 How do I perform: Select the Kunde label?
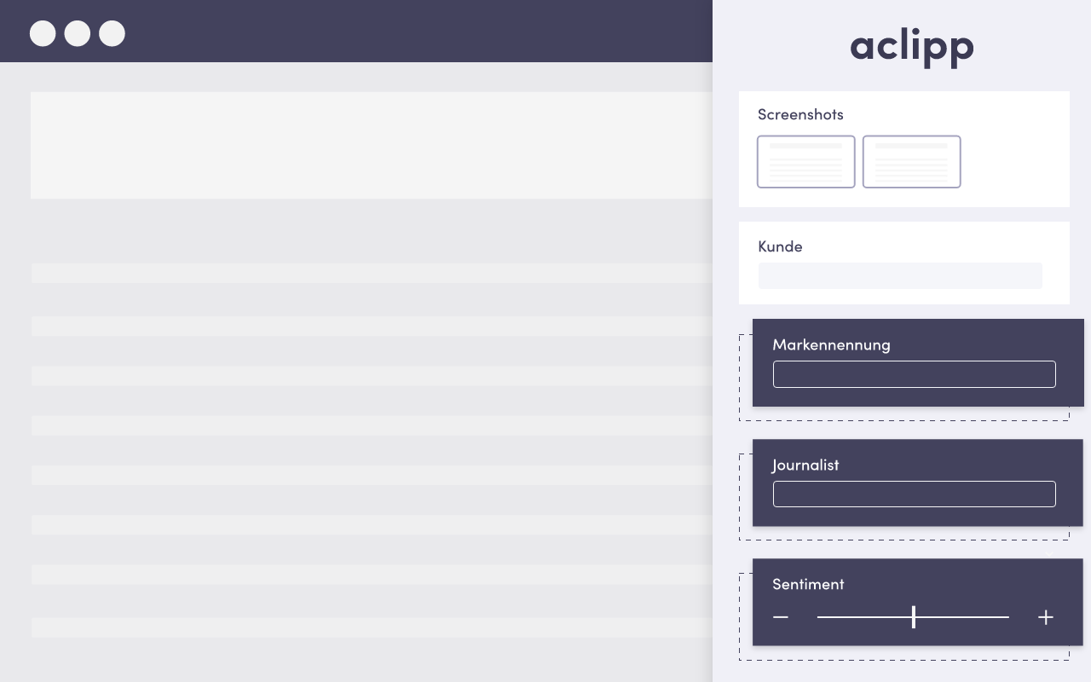(x=780, y=246)
